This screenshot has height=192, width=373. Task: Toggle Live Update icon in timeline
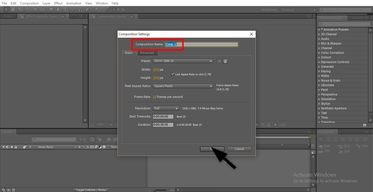tap(93, 139)
